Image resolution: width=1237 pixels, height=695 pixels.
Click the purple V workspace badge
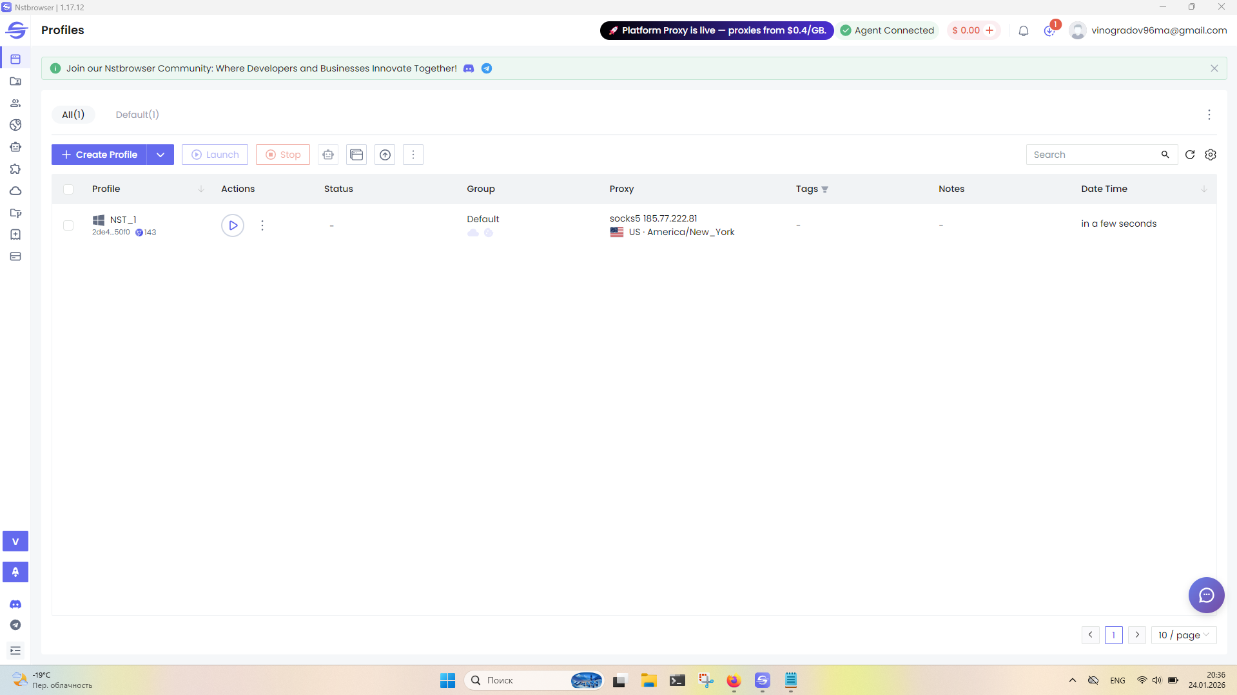15,541
